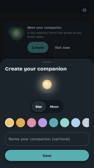Choose the teal color swatch
The image size is (94, 168).
pyautogui.click(x=54, y=123)
